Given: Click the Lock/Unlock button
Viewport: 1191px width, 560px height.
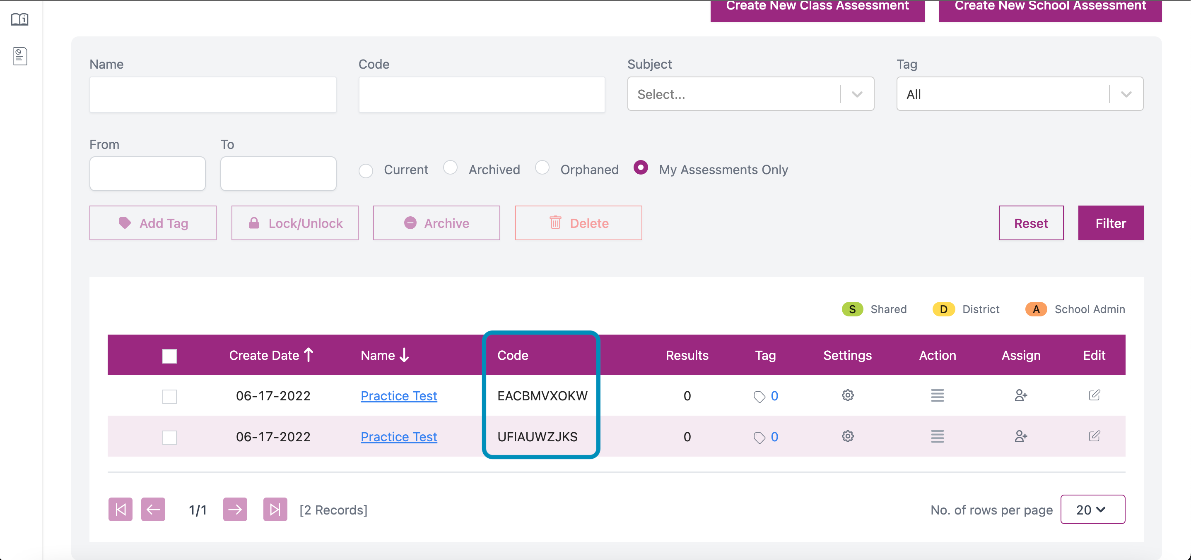Looking at the screenshot, I should (x=295, y=223).
